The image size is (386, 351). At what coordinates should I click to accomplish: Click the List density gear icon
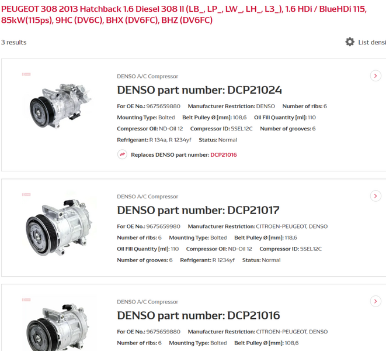[x=350, y=42]
